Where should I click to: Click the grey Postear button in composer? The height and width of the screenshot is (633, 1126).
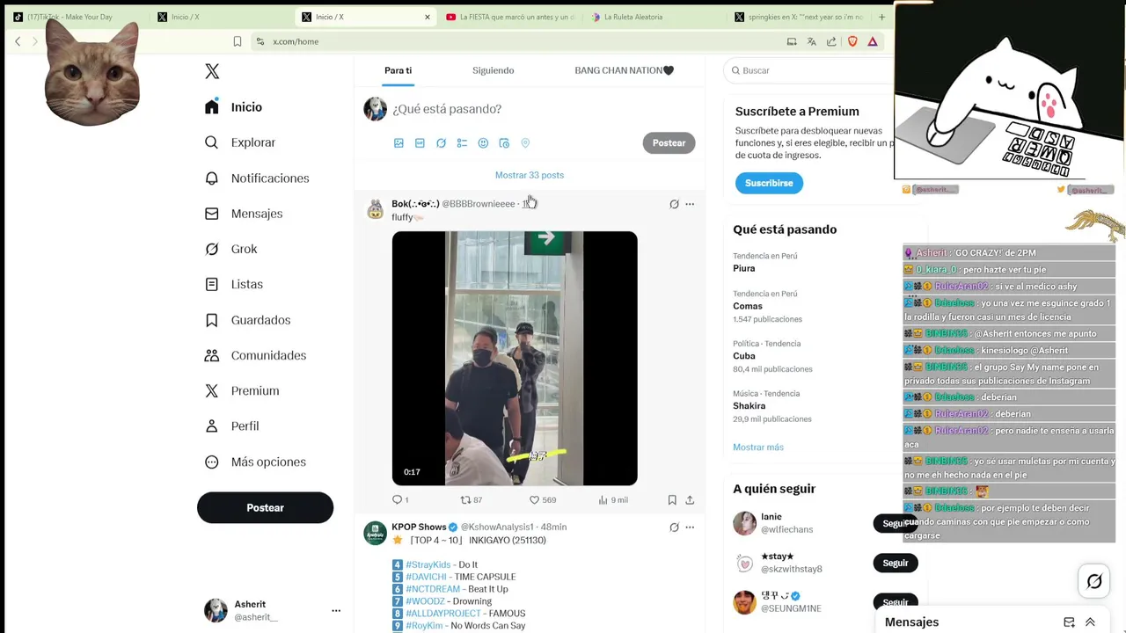(x=669, y=143)
